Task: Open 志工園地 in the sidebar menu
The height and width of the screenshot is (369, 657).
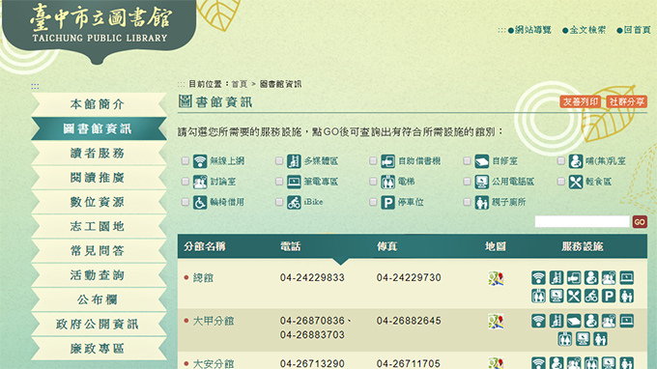Action: (99, 227)
